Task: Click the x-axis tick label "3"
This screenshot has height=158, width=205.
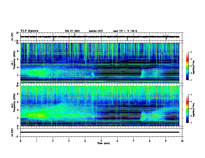Action: tap(69, 141)
